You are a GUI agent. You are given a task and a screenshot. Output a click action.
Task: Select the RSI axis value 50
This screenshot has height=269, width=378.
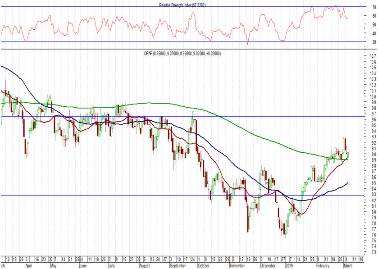[374, 25]
